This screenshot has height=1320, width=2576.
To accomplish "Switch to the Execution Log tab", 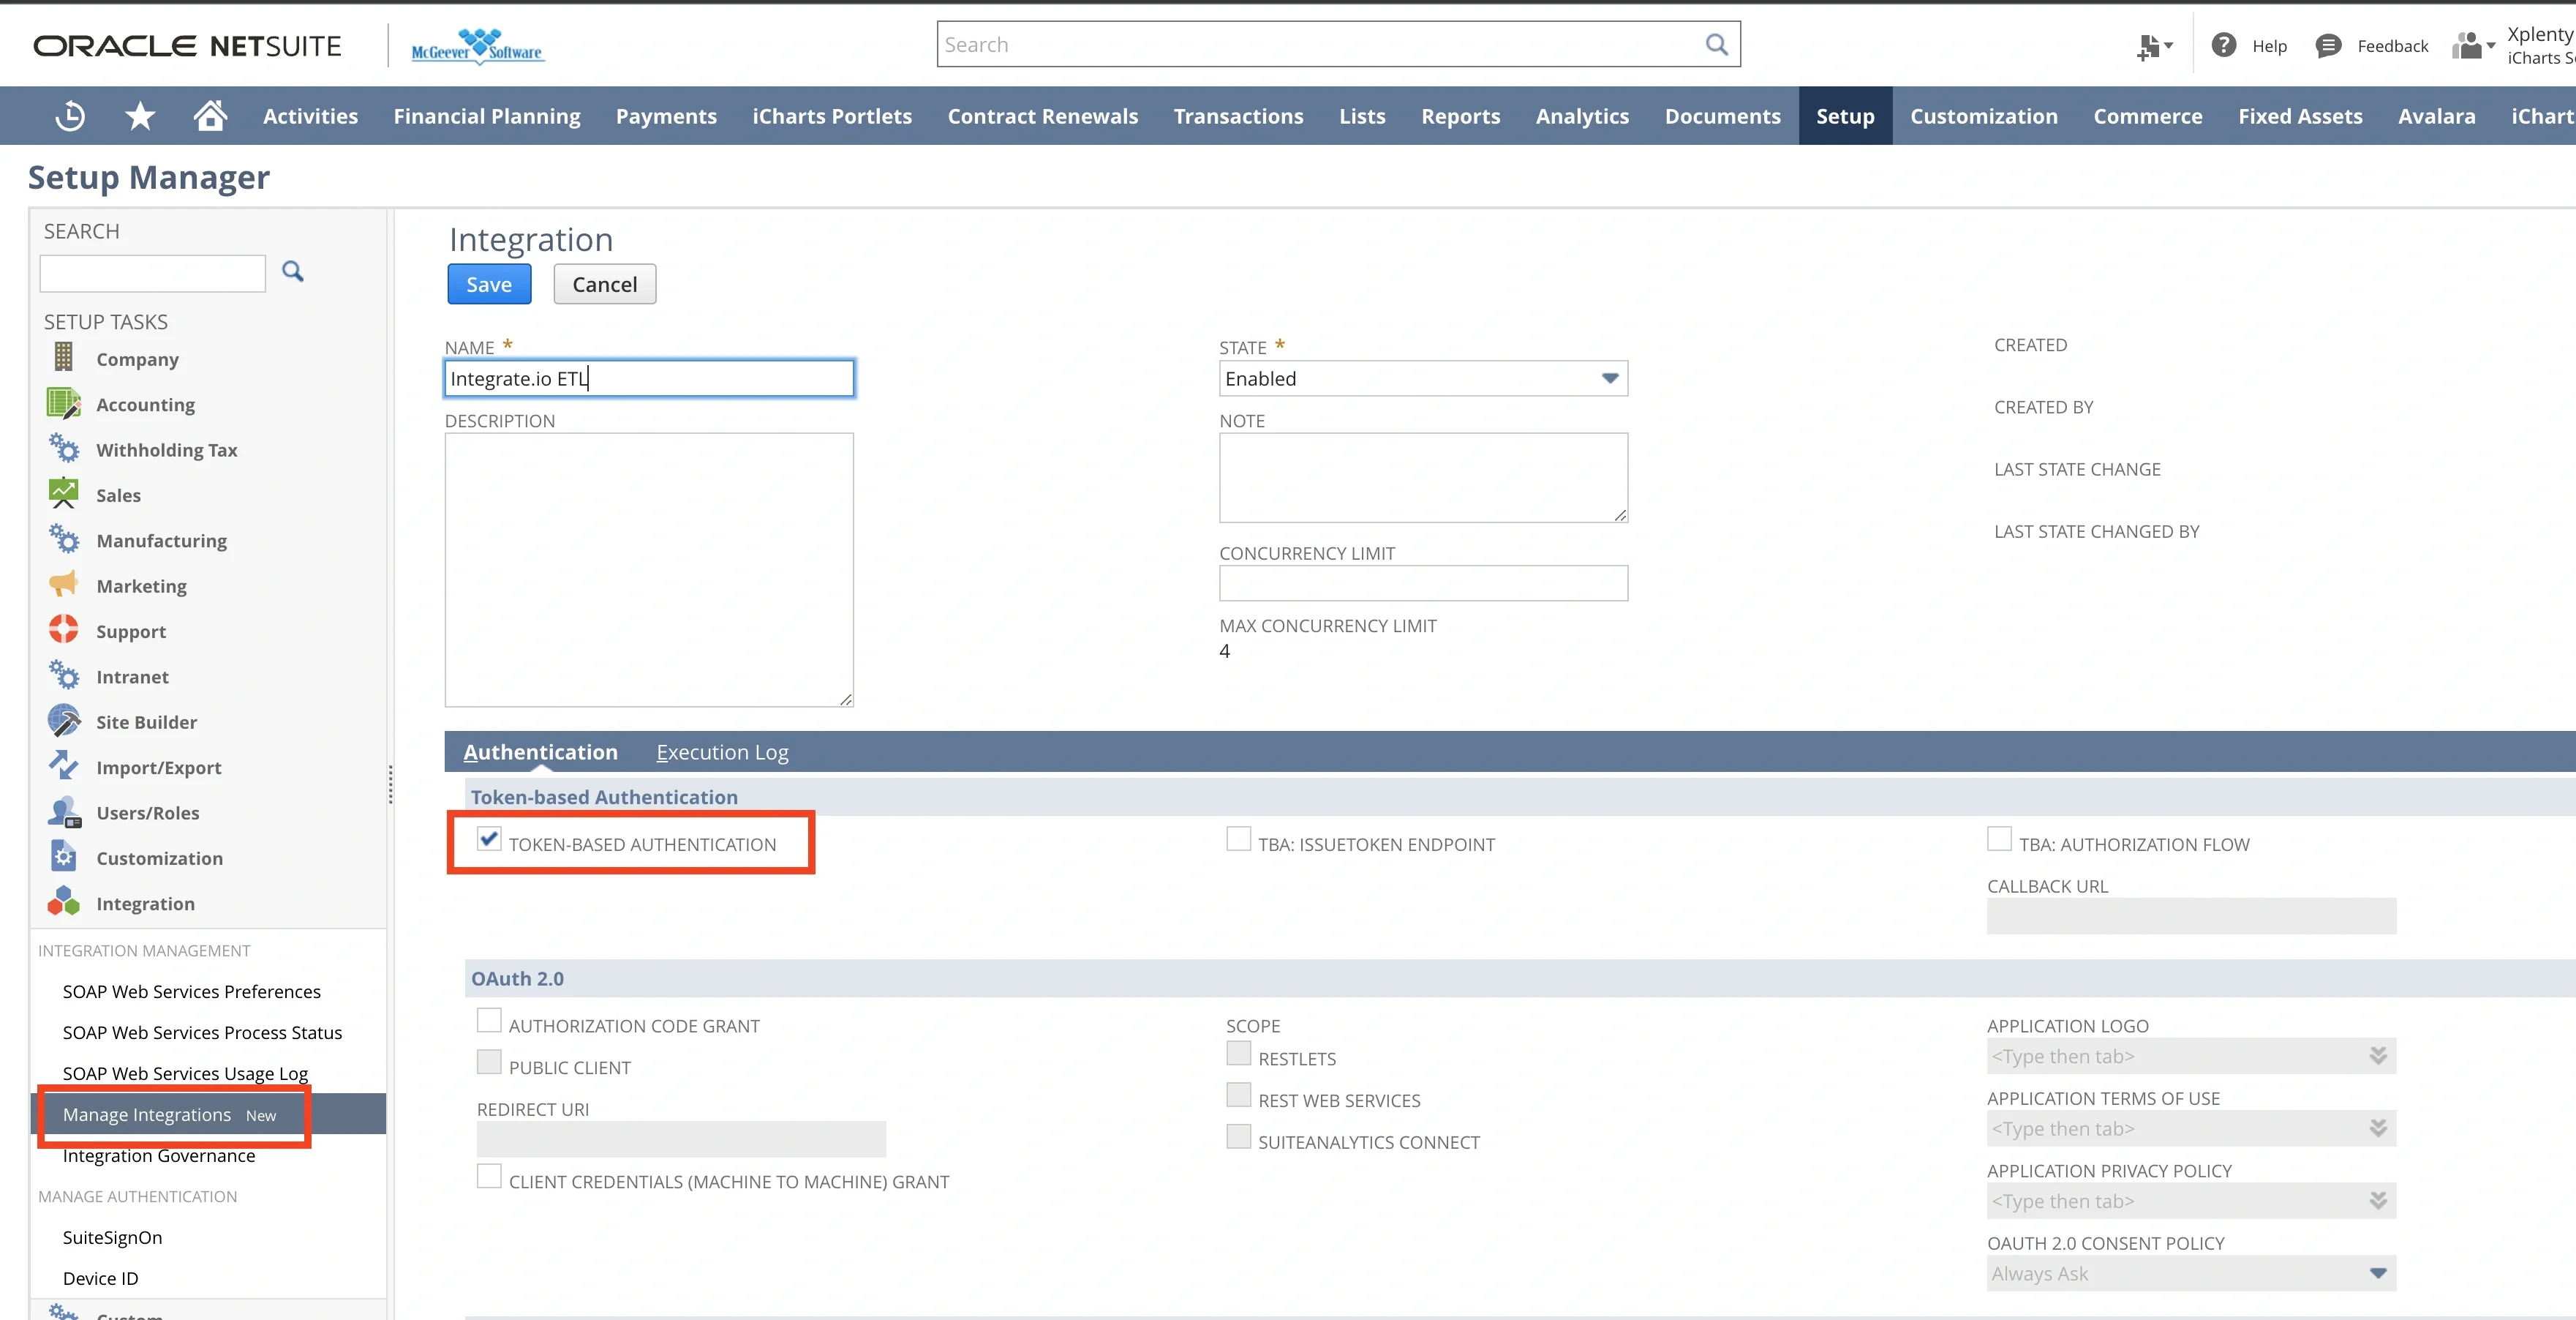I will click(722, 751).
